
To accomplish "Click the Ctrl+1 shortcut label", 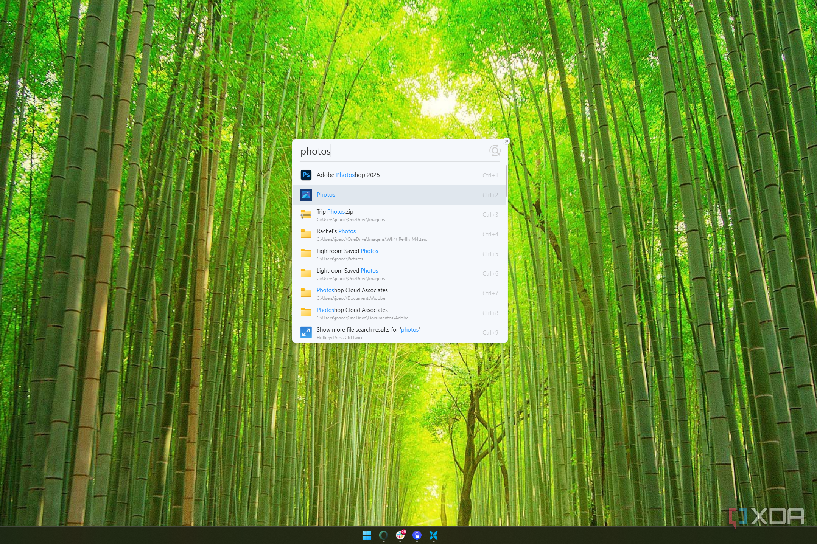I will (490, 175).
